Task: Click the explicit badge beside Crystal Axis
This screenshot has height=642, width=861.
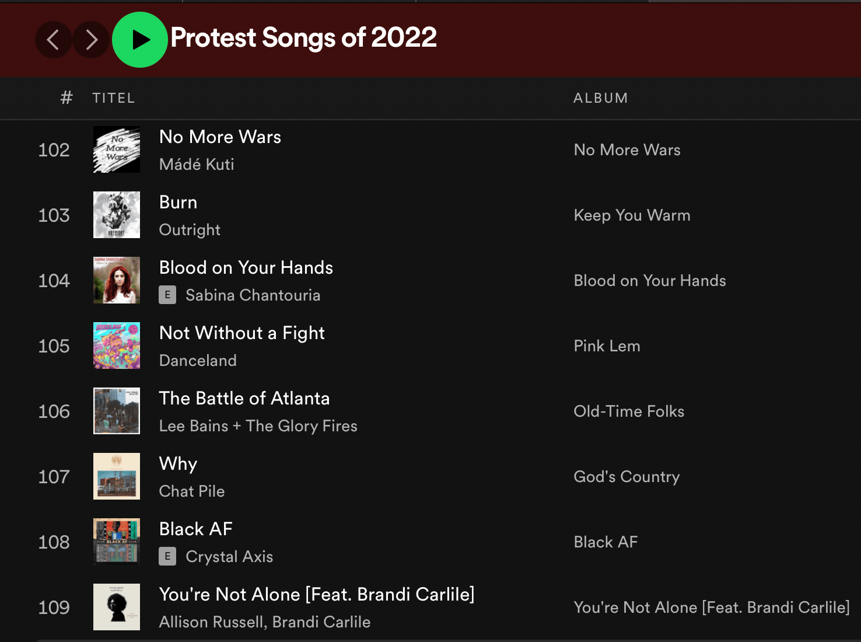Action: pos(167,557)
